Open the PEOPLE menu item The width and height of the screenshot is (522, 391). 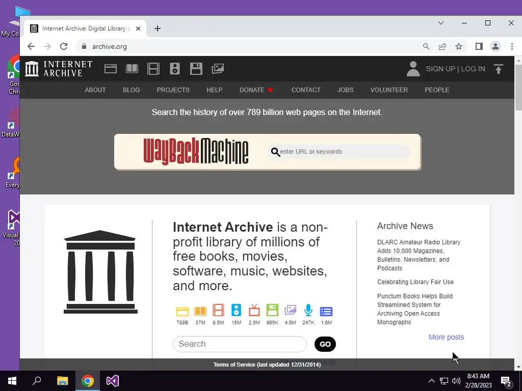(437, 90)
